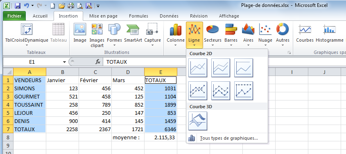Select the Janvier header cell
The image size is (346, 154).
tap(63, 80)
